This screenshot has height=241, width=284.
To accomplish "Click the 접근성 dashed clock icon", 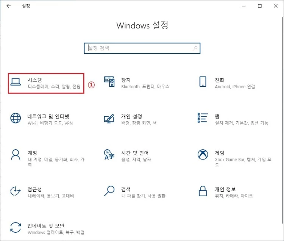I will point(16,191).
